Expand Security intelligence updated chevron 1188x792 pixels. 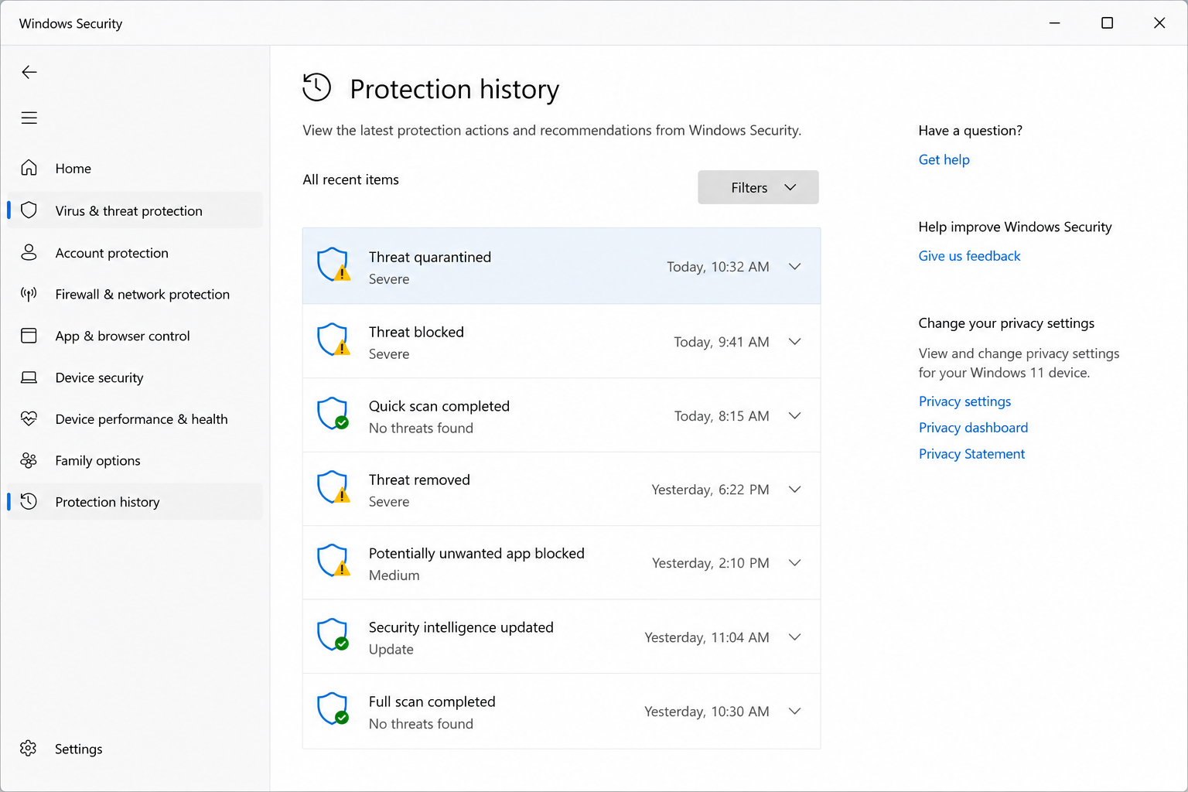coord(794,637)
